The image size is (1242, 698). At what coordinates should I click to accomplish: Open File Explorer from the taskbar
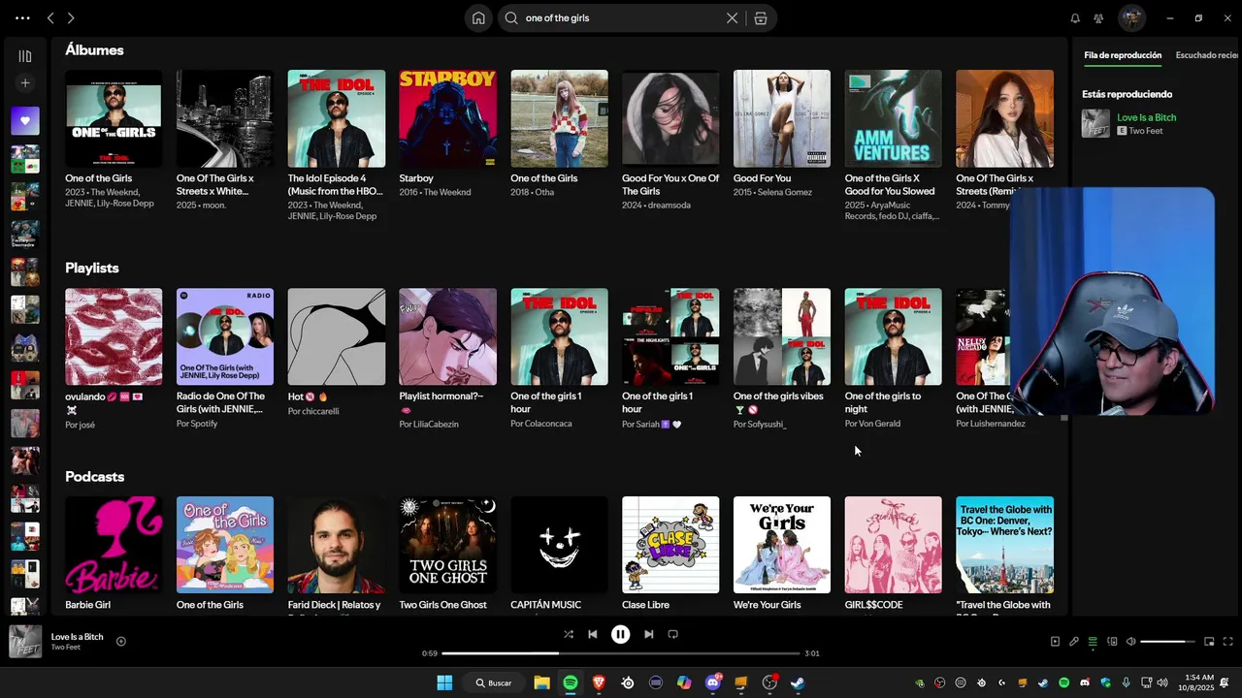[x=541, y=682]
